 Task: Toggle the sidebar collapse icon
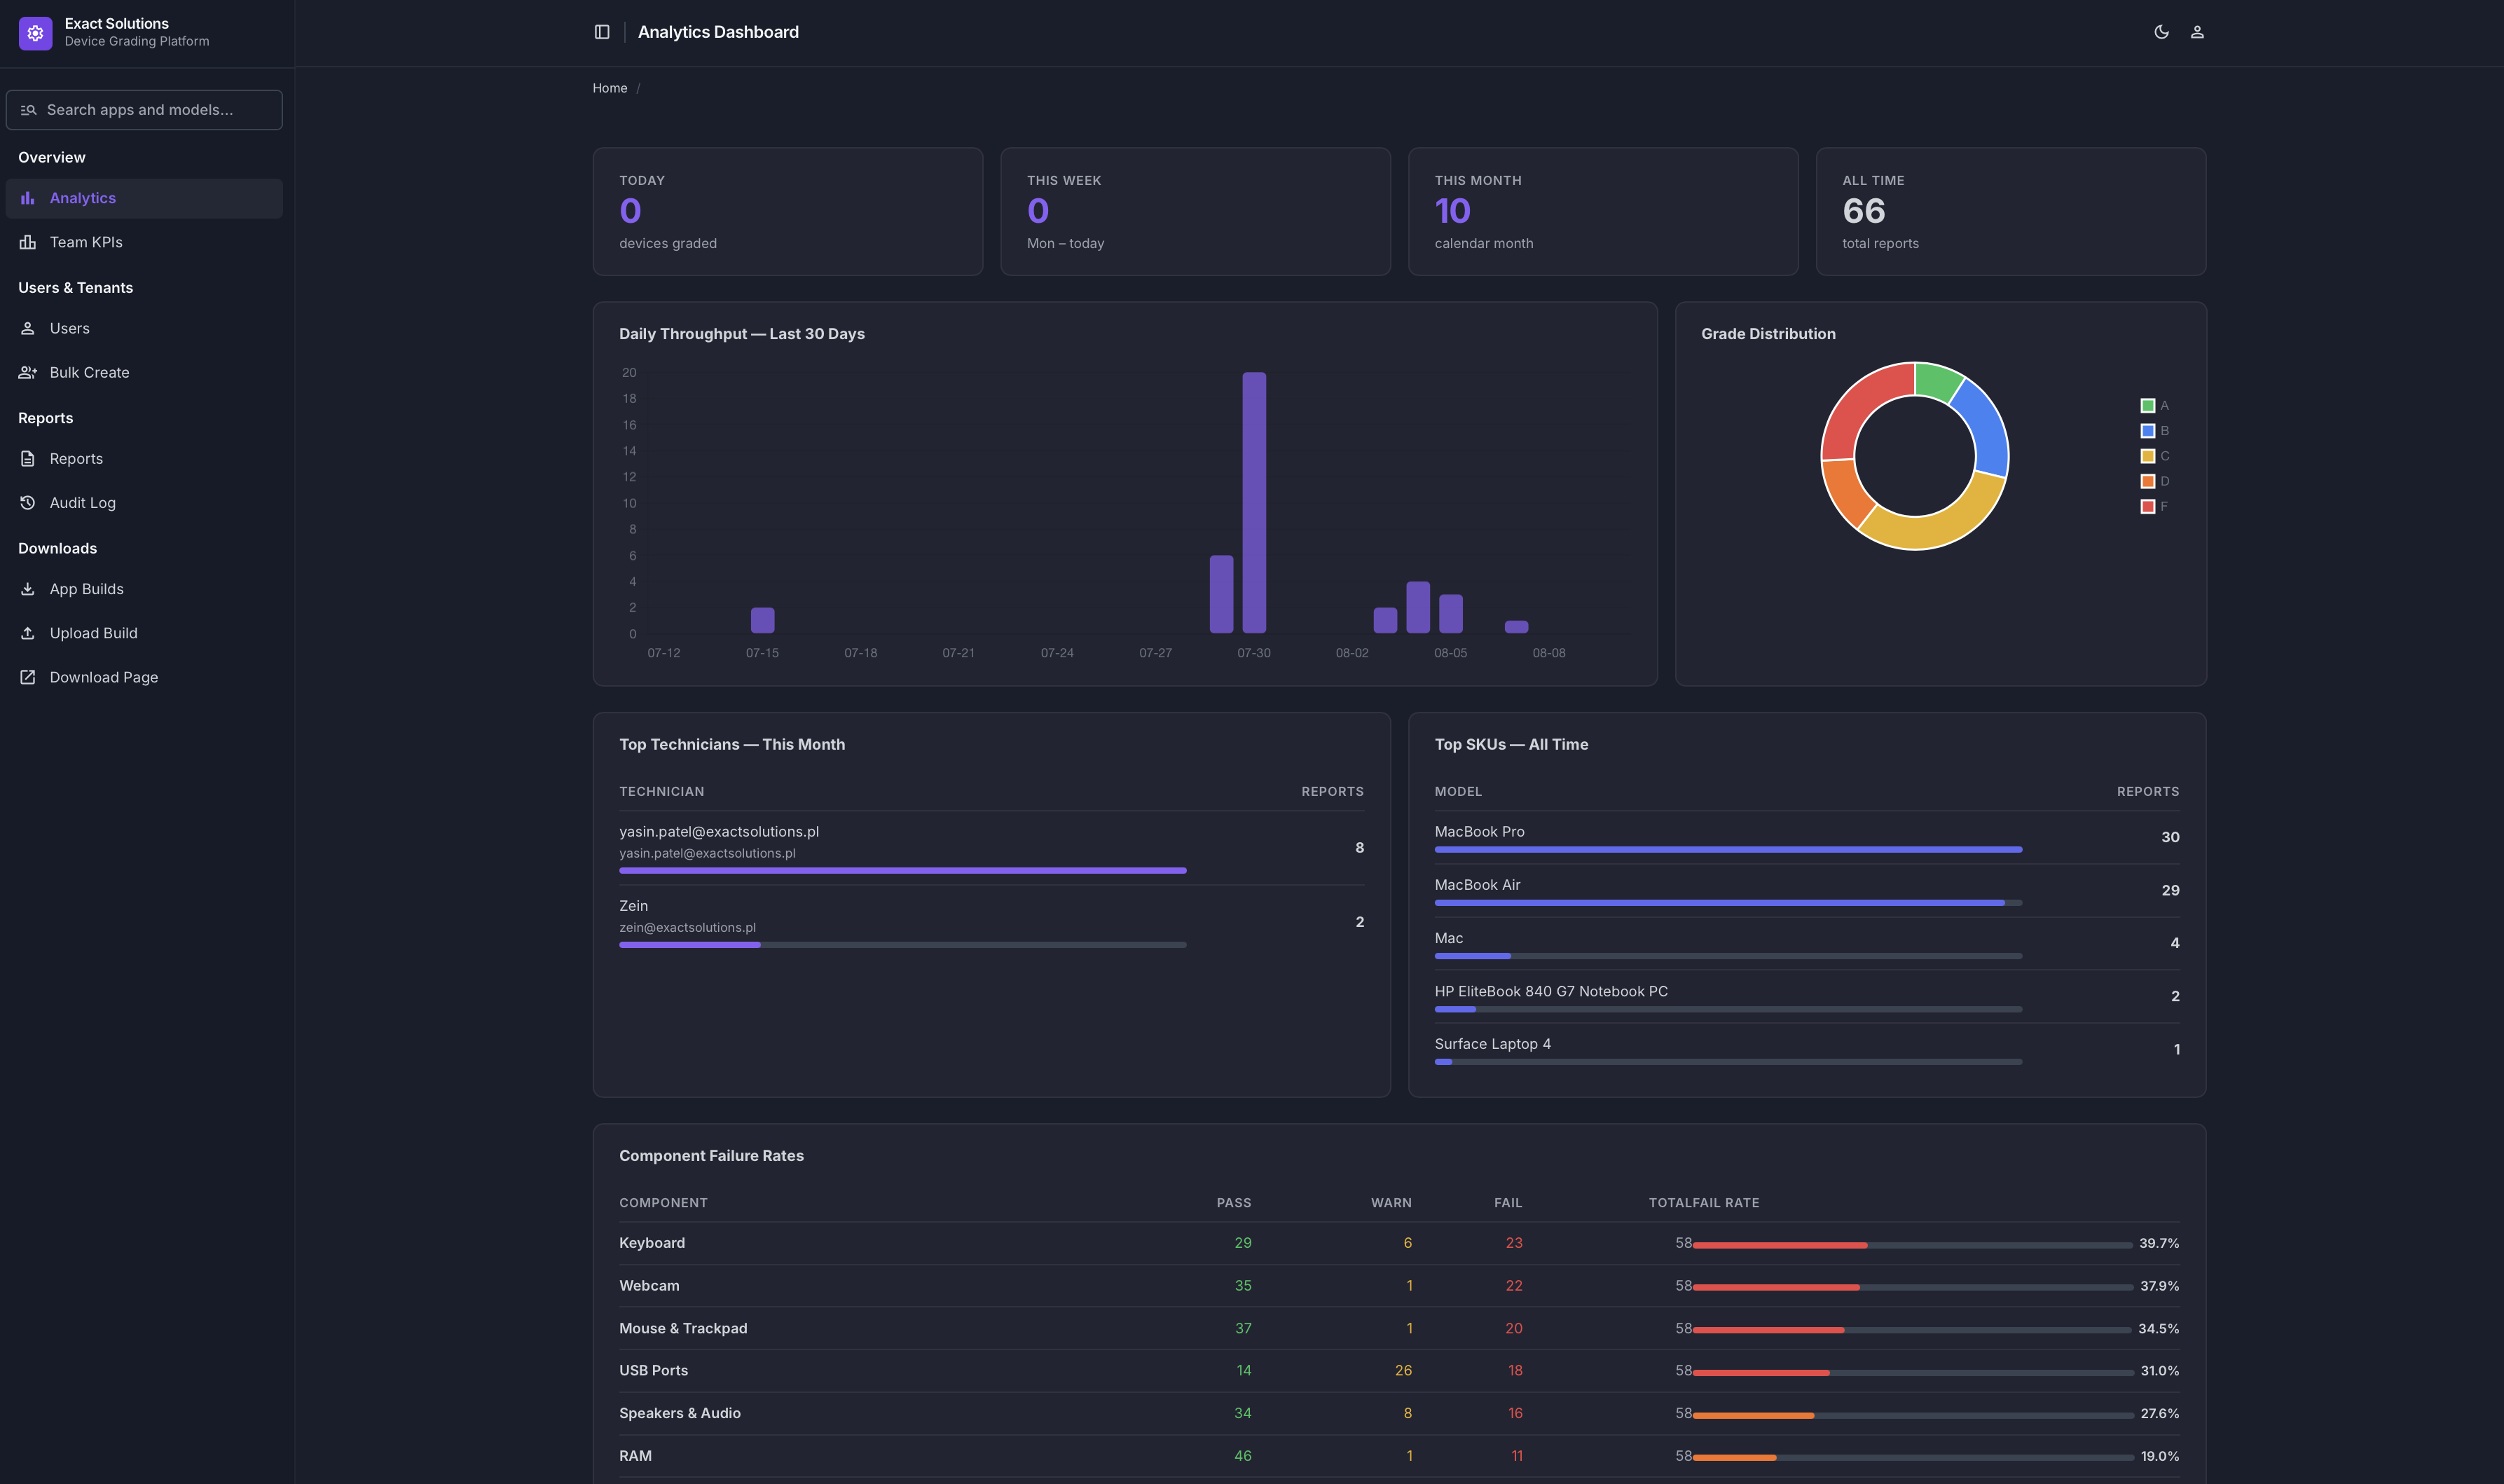(602, 32)
